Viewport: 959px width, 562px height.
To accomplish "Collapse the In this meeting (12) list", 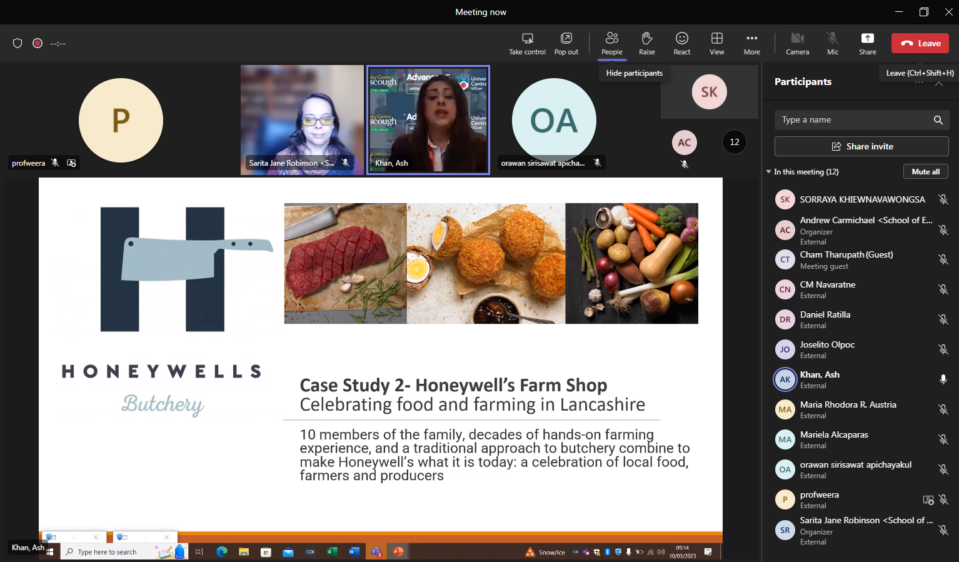I will coord(769,172).
